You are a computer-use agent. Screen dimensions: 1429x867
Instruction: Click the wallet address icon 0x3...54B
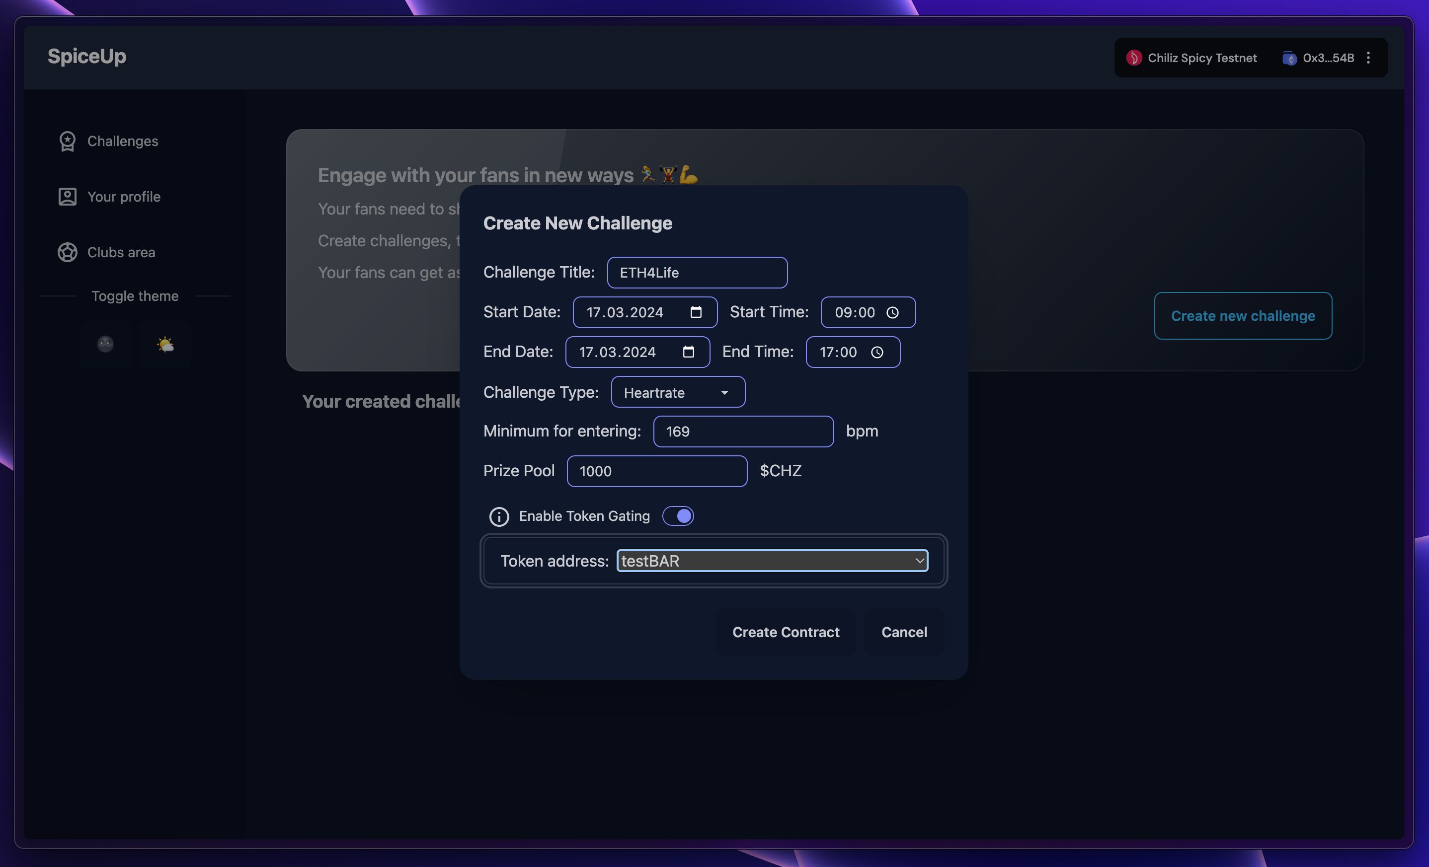1290,57
